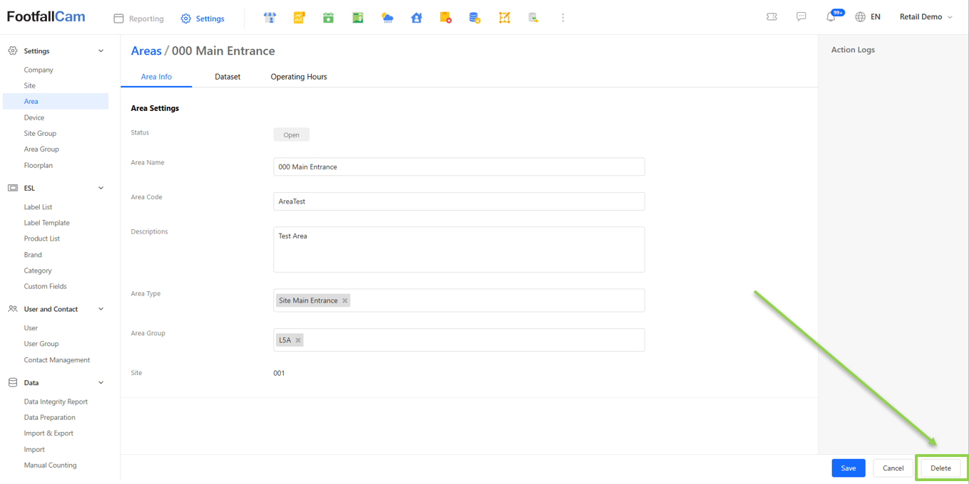
Task: Click the green calendar star icon
Action: point(328,18)
